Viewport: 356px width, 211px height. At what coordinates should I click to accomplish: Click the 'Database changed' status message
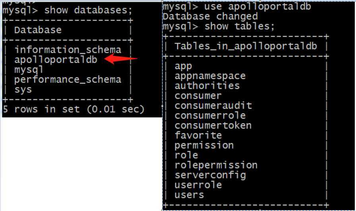210,16
